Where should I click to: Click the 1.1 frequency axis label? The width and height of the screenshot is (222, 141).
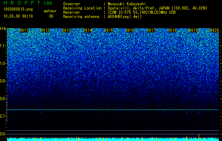coord(3,46)
